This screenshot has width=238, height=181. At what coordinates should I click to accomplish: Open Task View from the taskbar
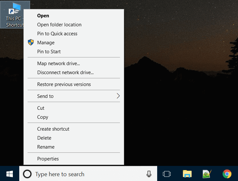(x=167, y=174)
